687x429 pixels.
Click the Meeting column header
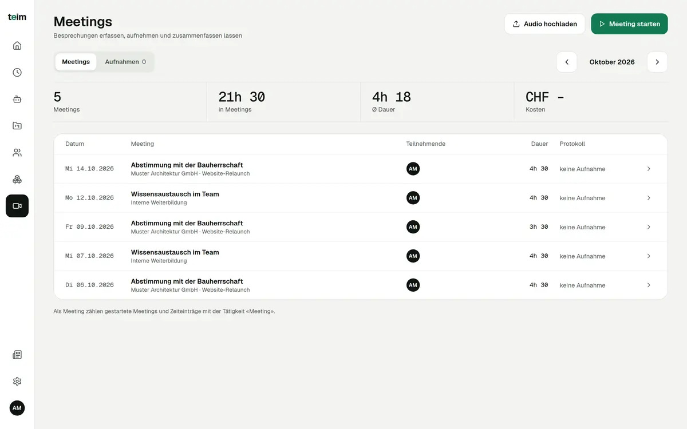click(x=143, y=144)
